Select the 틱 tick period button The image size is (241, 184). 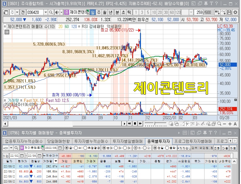point(129,12)
